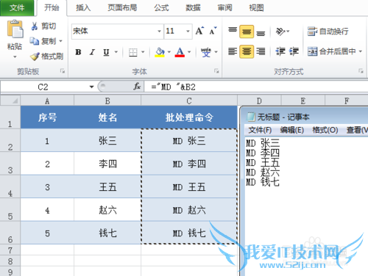Increase font size with large A

click(x=199, y=31)
